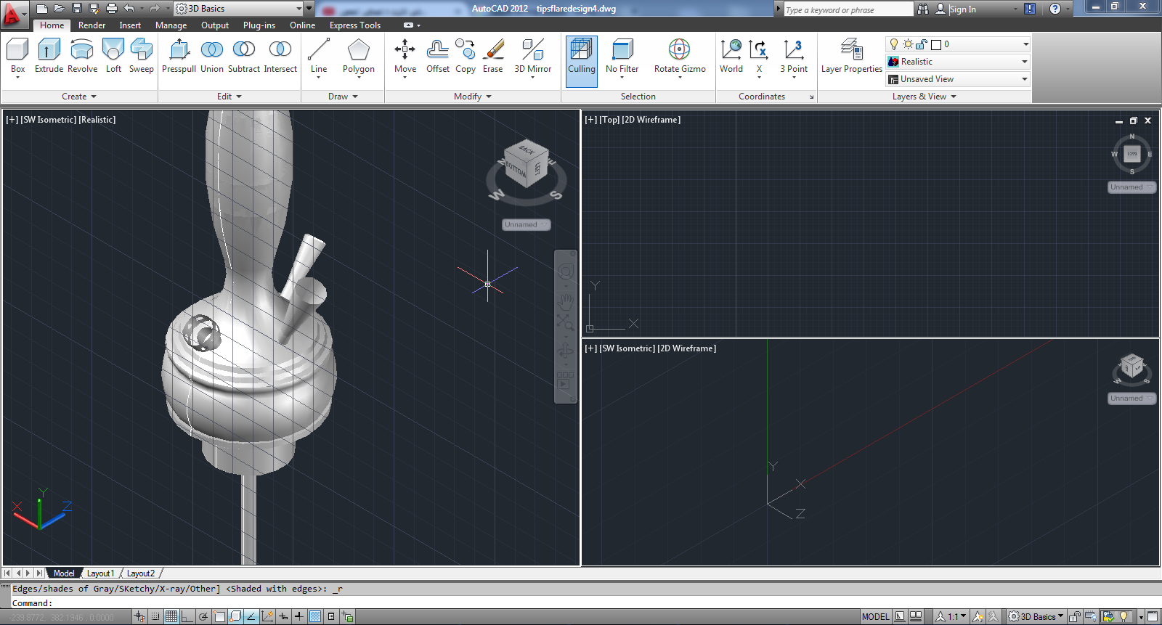Select the Loft tool

[113, 57]
